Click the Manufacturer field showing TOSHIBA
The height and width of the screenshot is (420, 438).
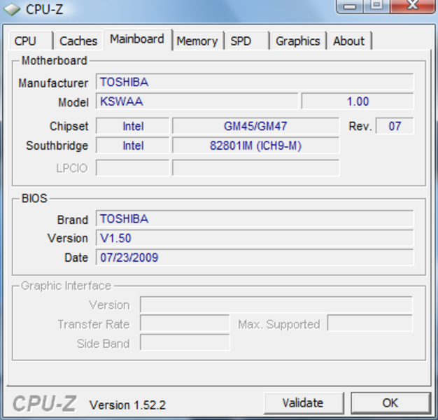(255, 82)
